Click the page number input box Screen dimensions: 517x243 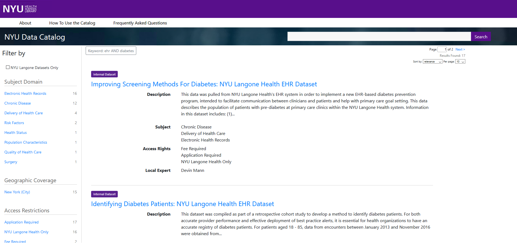[442, 49]
